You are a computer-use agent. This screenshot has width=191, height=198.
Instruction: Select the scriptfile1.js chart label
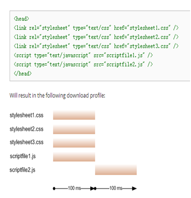click(x=23, y=156)
